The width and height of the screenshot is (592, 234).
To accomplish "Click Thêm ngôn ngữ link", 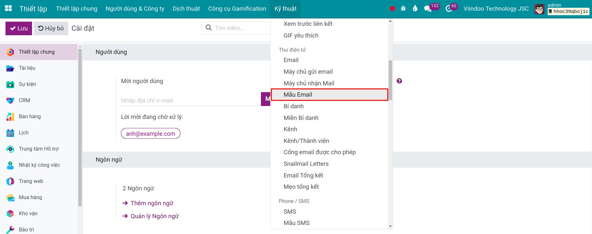I will point(152,203).
